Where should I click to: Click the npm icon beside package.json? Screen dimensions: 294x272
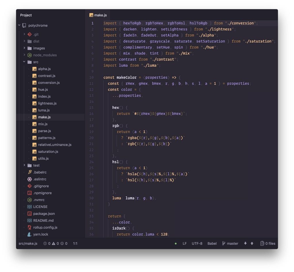[29, 214]
